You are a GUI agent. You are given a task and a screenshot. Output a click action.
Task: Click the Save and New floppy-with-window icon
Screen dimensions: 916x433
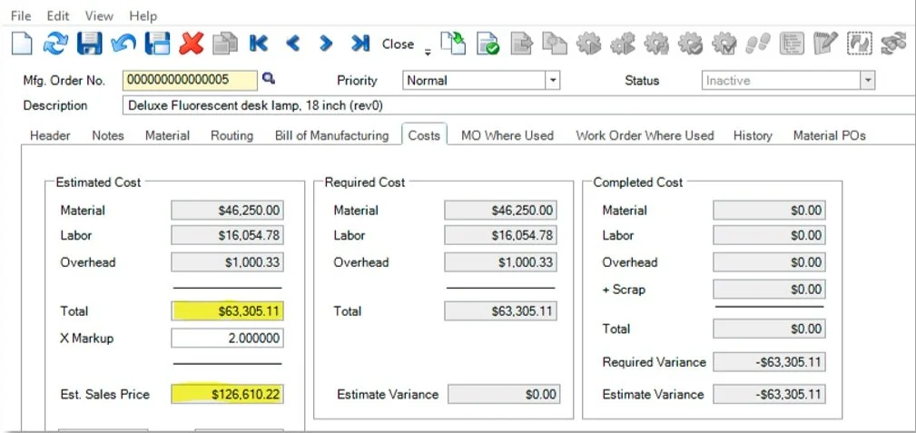pos(158,44)
